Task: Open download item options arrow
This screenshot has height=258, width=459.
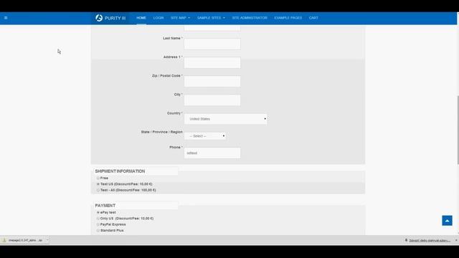Action: [x=47, y=240]
